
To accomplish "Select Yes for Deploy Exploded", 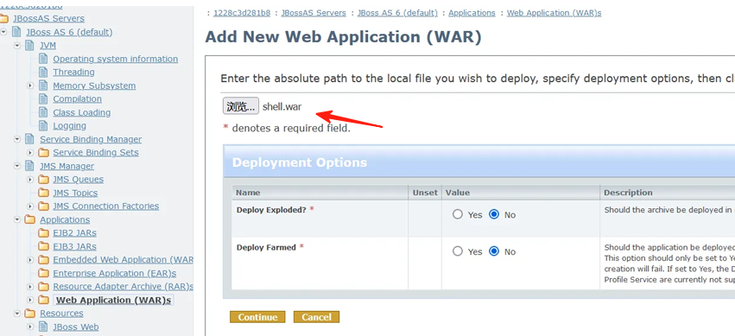I will click(x=458, y=214).
